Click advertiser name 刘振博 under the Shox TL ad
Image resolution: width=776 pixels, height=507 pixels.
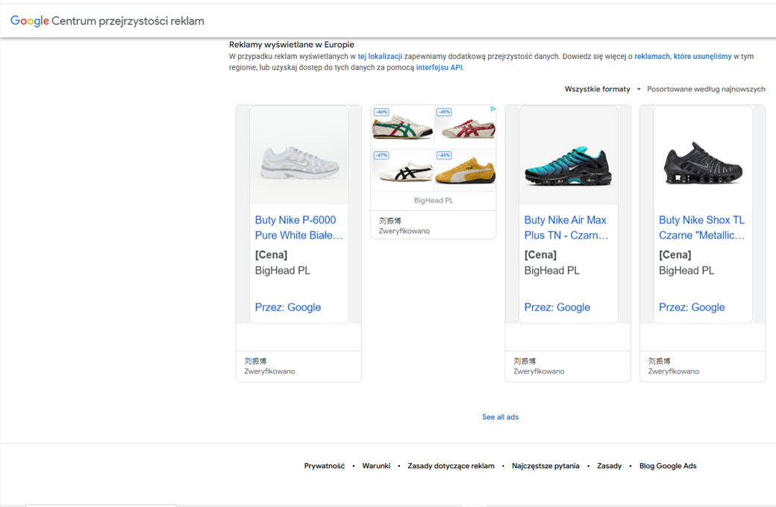coord(659,361)
